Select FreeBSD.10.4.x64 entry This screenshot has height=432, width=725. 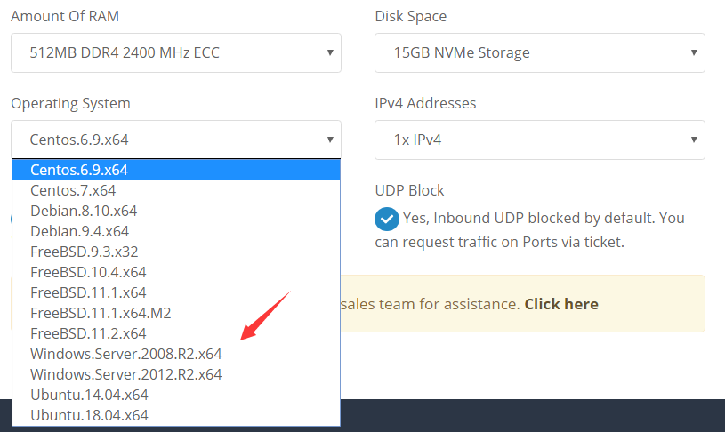pyautogui.click(x=176, y=272)
